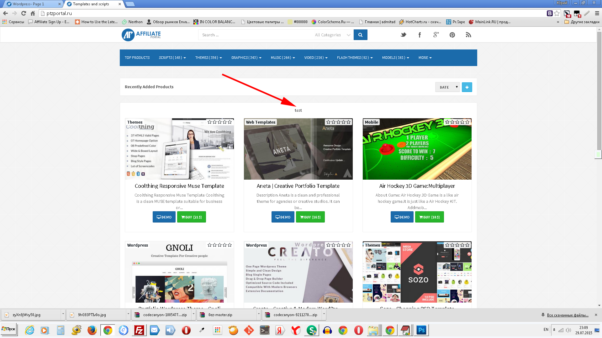The image size is (602, 338).
Task: Open TOP PRODUCTS menu item
Action: 137,58
